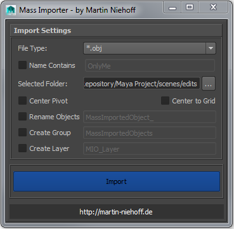Click the MassImportedObject_ rename field
234x229 pixels.
(x=150, y=117)
